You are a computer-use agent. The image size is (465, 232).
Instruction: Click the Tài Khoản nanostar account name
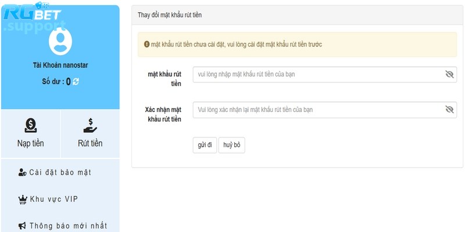pos(60,65)
